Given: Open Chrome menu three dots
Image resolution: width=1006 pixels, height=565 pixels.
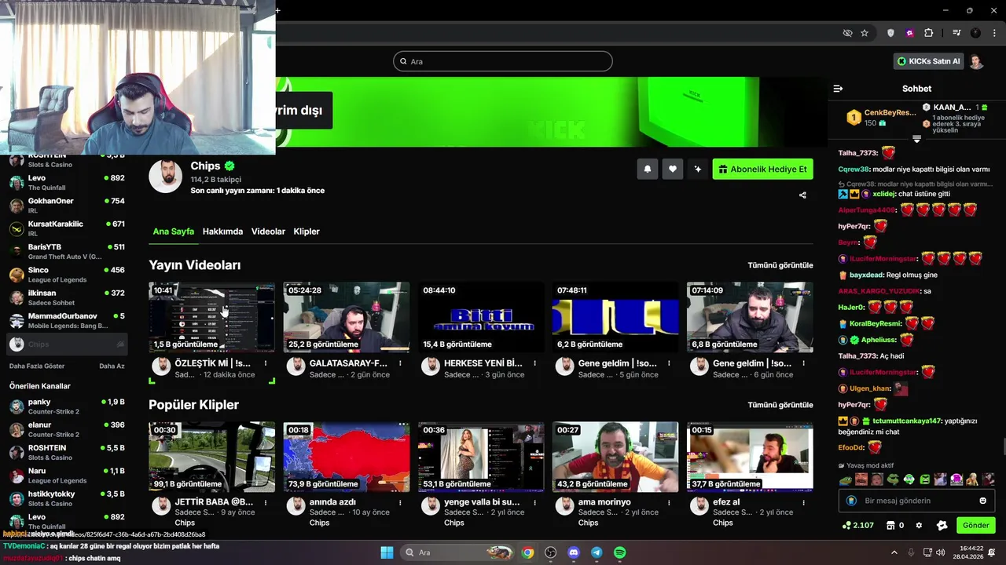Looking at the screenshot, I should click(993, 33).
